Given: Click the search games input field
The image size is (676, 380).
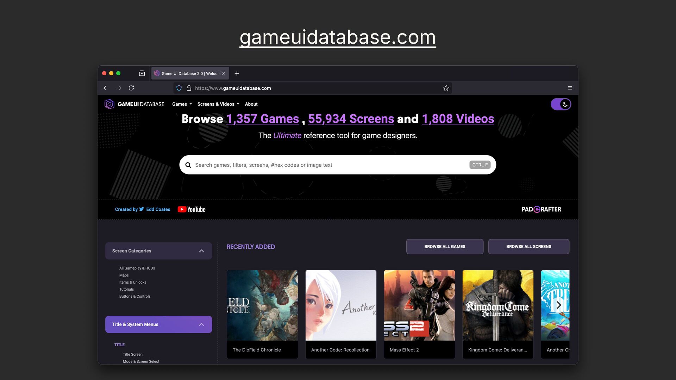Looking at the screenshot, I should [327, 165].
